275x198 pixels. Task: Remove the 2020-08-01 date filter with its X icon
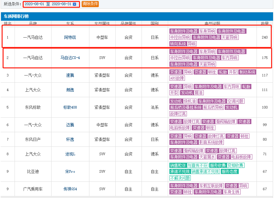[74, 4]
